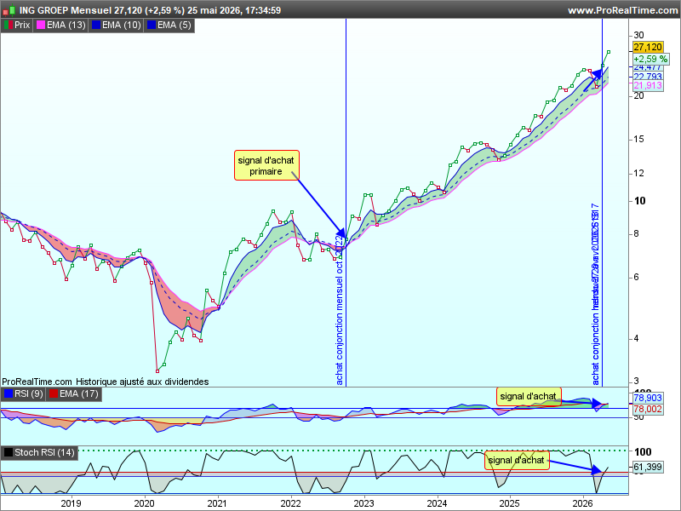The height and width of the screenshot is (511, 681).
Task: Click the red EMA (17) color swatch
Action: [x=54, y=393]
